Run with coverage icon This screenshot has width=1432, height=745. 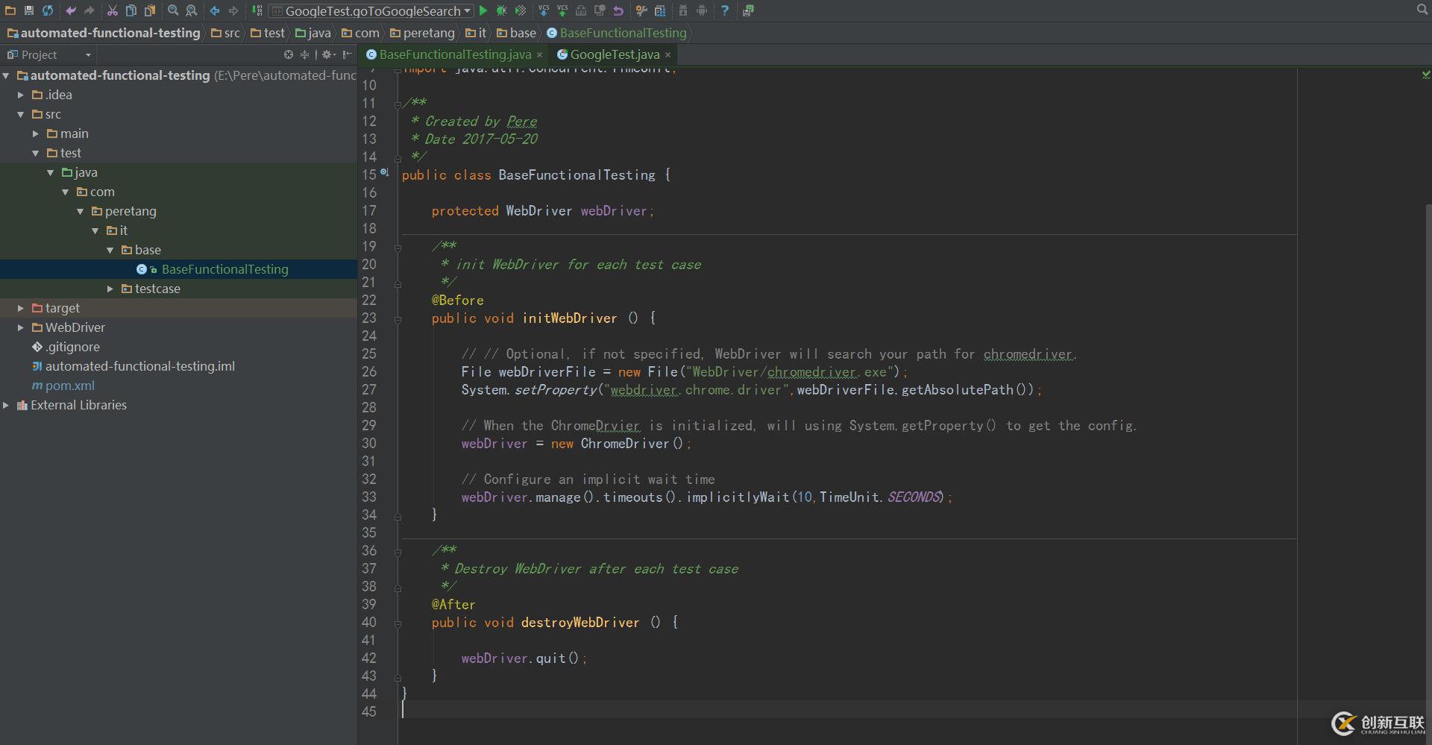coord(521,10)
